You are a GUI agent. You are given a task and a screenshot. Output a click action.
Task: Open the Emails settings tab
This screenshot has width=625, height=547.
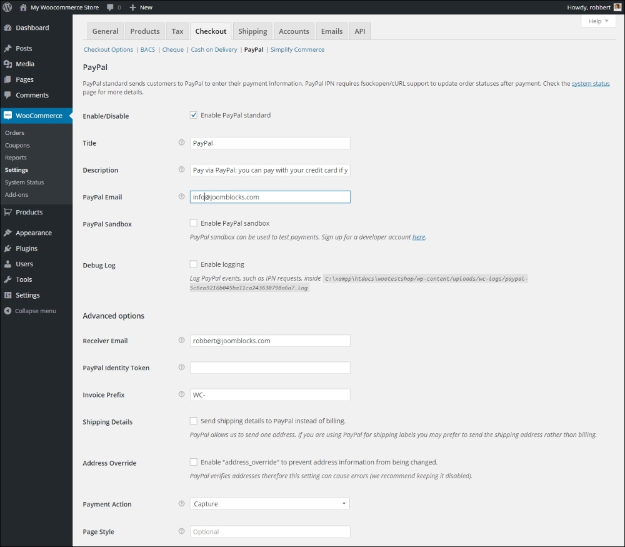(x=331, y=31)
